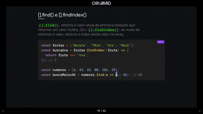Click the 19 / 22 slide counter
The width and height of the screenshot is (203, 114).
101,111
